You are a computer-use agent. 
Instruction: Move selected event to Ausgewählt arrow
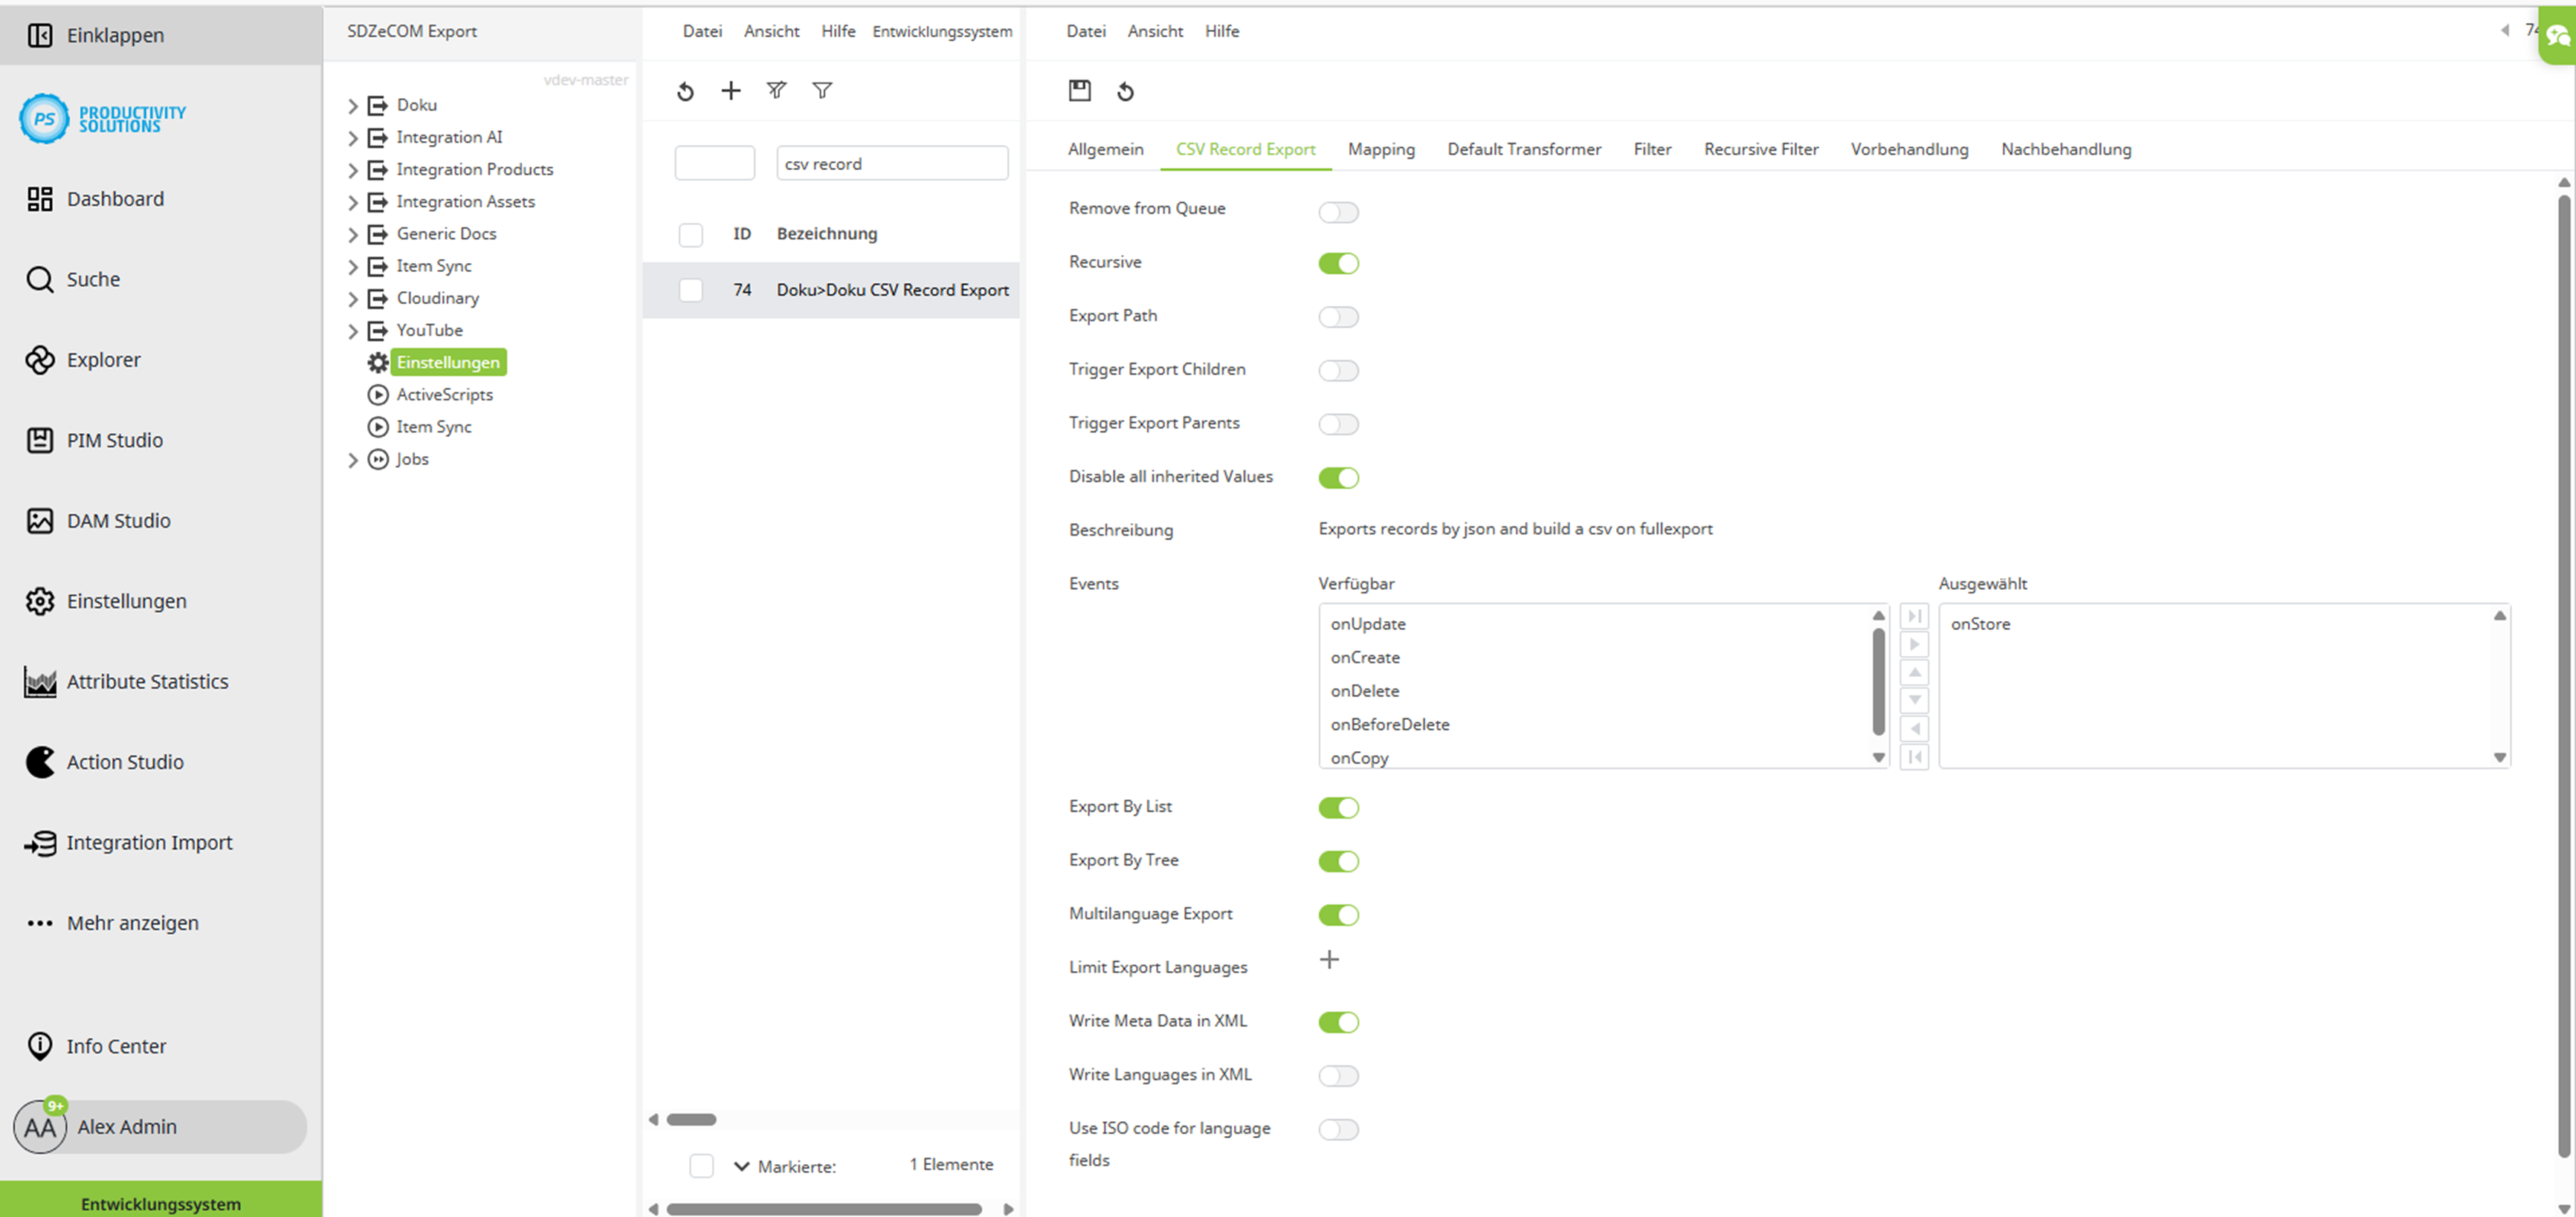pyautogui.click(x=1914, y=643)
